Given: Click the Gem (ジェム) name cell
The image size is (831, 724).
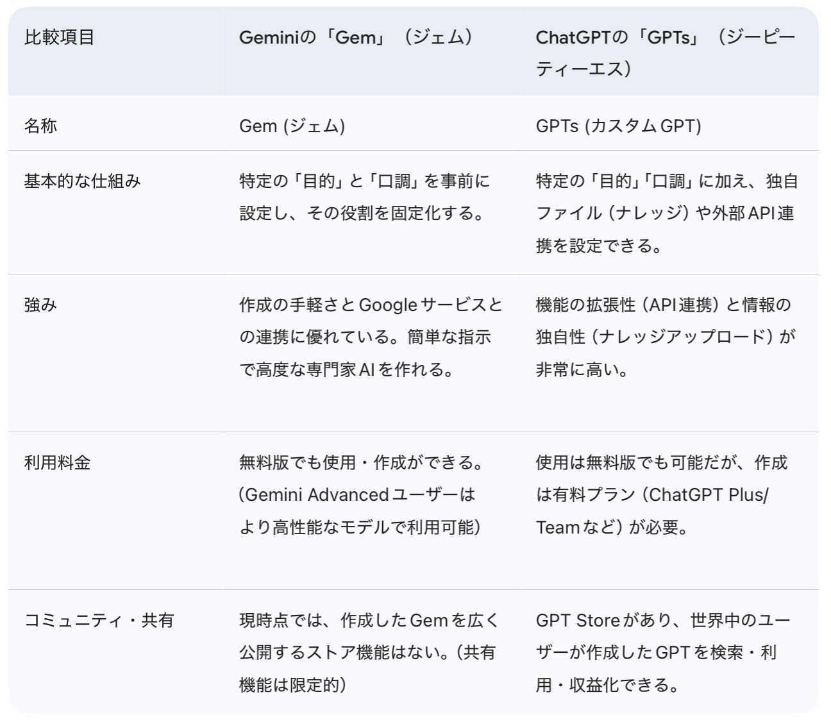Looking at the screenshot, I should coord(292,125).
